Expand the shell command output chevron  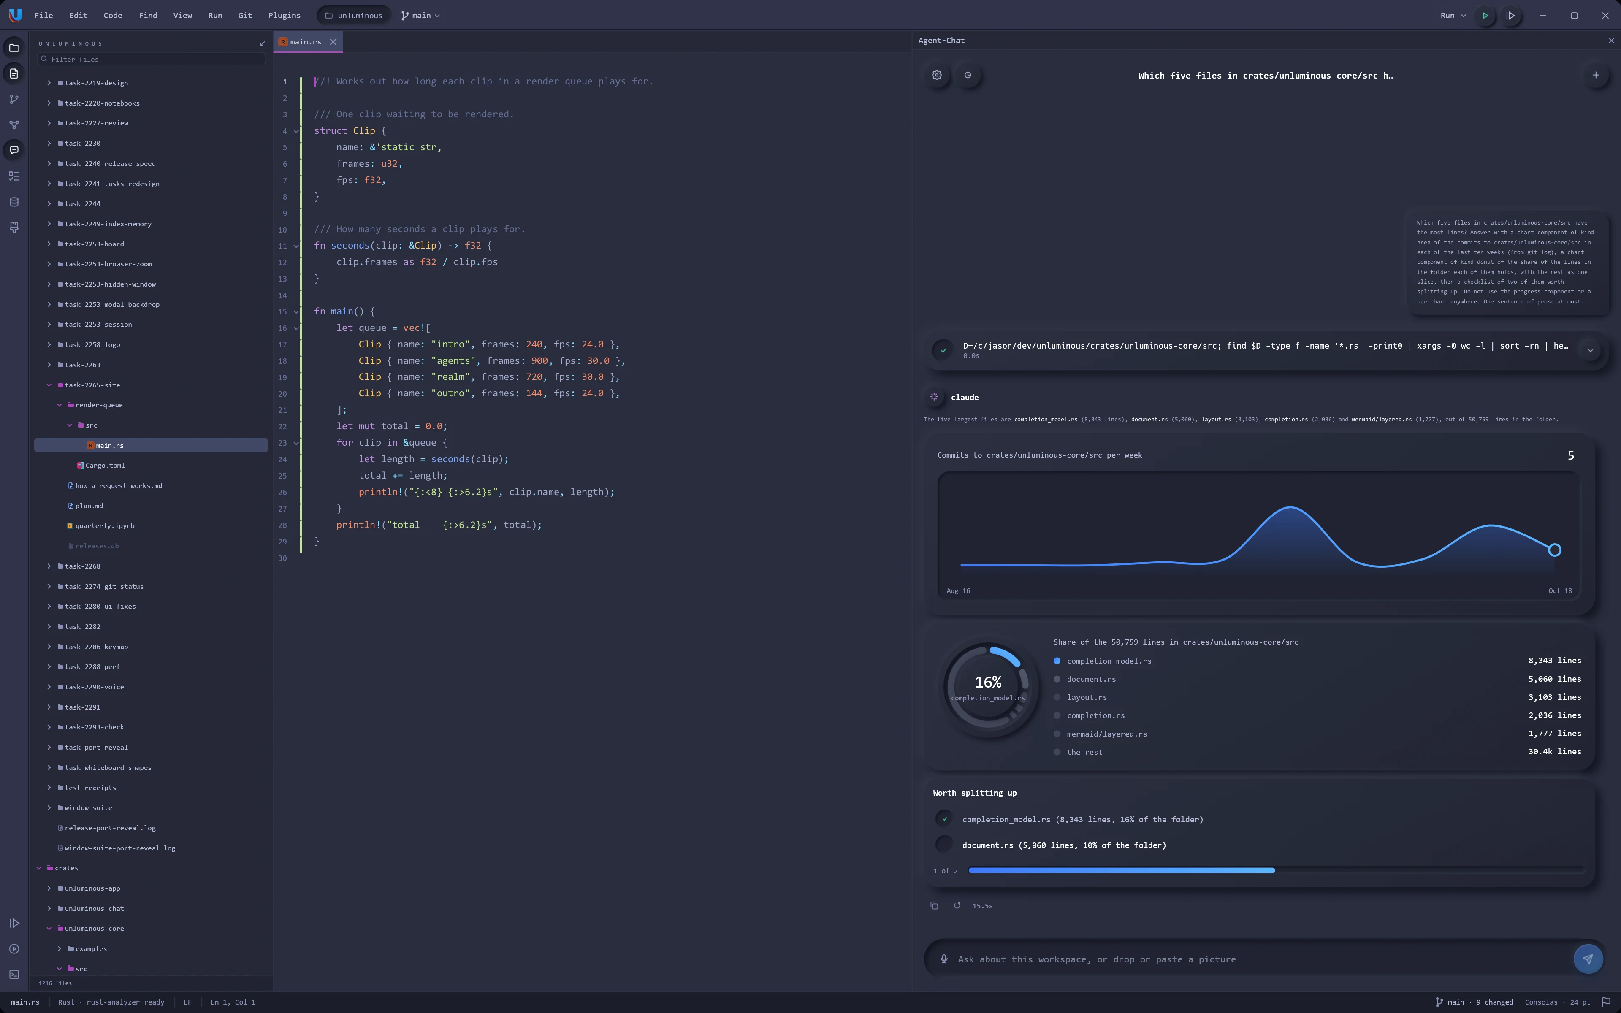1590,350
